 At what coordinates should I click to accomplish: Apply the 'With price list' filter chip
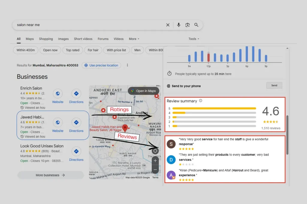(x=116, y=50)
